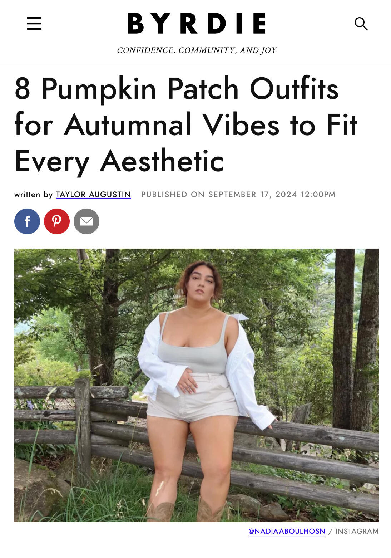Open author page for Taylor Augustin

click(x=93, y=195)
